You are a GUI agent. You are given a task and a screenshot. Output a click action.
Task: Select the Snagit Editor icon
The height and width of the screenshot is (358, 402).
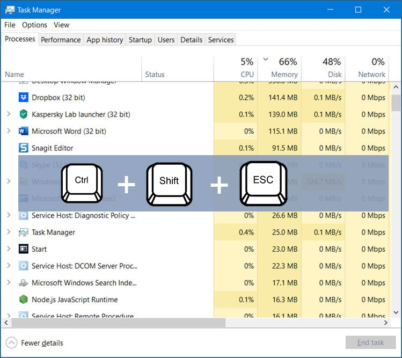click(x=23, y=148)
